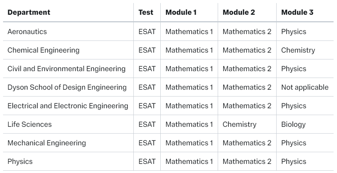Click Chemistry in the Life Sciences row

240,125
